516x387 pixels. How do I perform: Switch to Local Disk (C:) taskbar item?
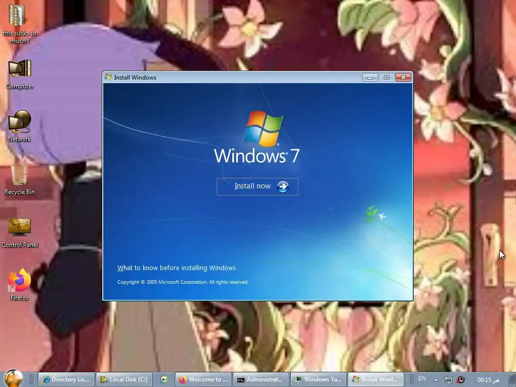[x=124, y=379]
